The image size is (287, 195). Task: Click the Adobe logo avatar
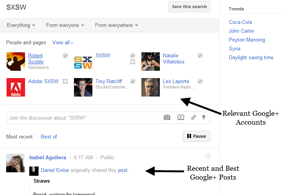click(16, 87)
